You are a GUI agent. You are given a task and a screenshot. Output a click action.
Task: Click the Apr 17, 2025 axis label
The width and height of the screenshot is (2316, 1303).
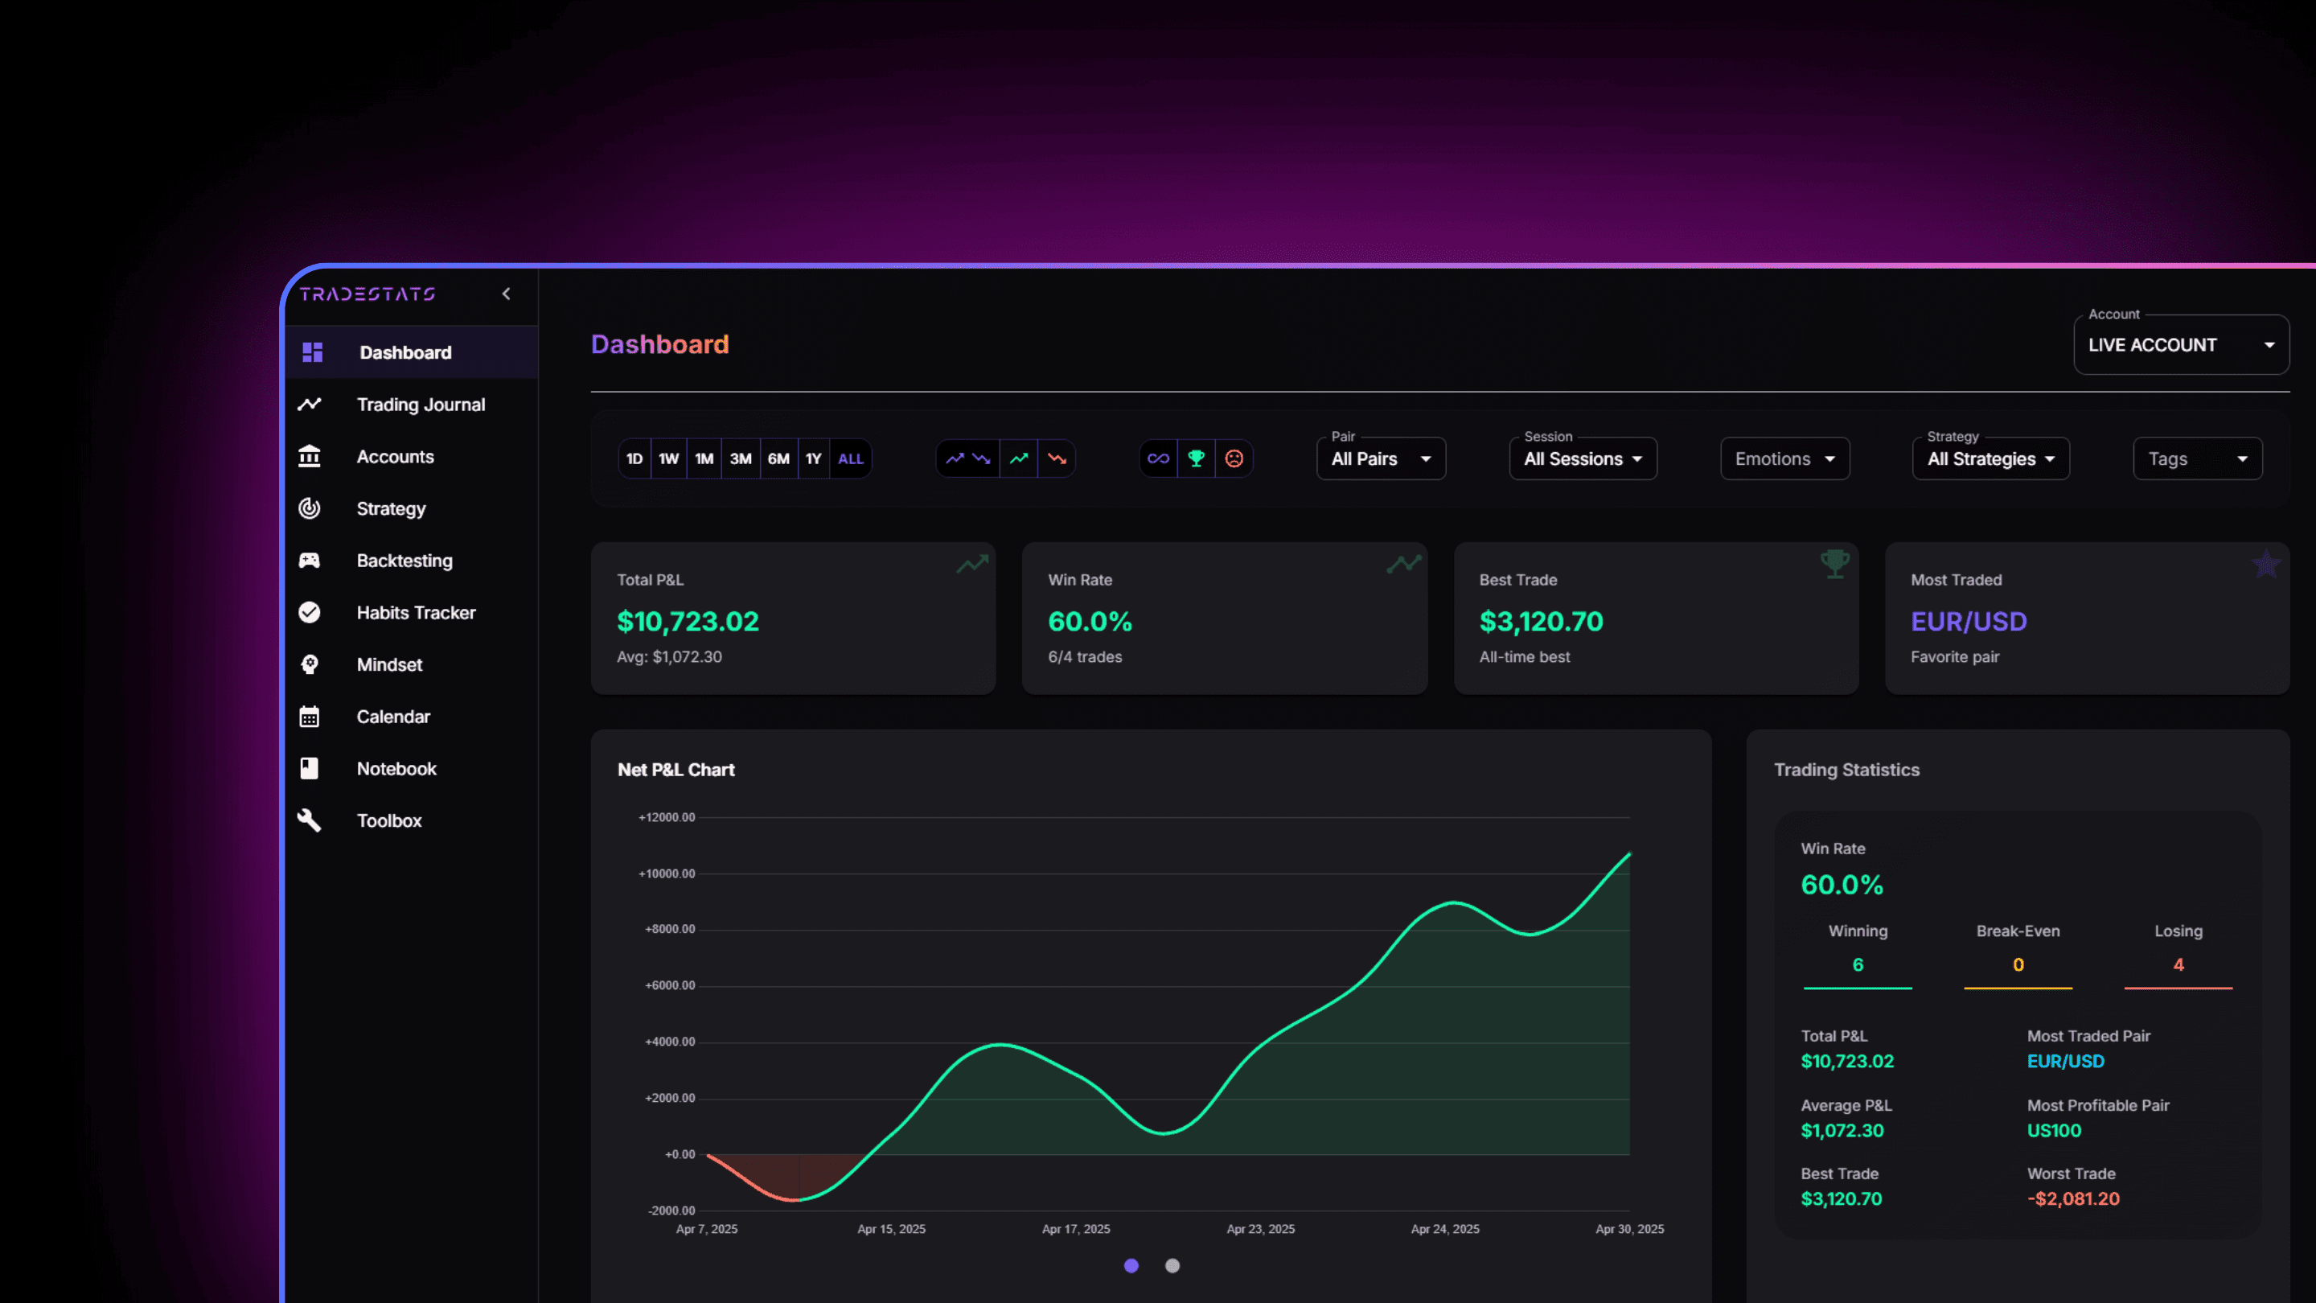point(1076,1229)
